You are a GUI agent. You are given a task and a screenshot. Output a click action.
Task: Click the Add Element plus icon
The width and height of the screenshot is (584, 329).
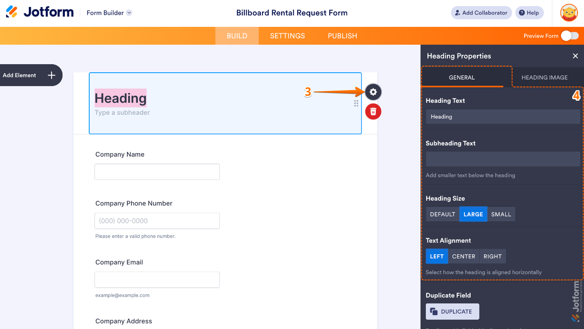[51, 75]
